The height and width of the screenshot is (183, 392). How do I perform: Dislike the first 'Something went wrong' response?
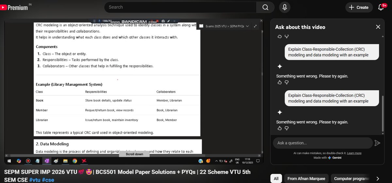point(286,82)
